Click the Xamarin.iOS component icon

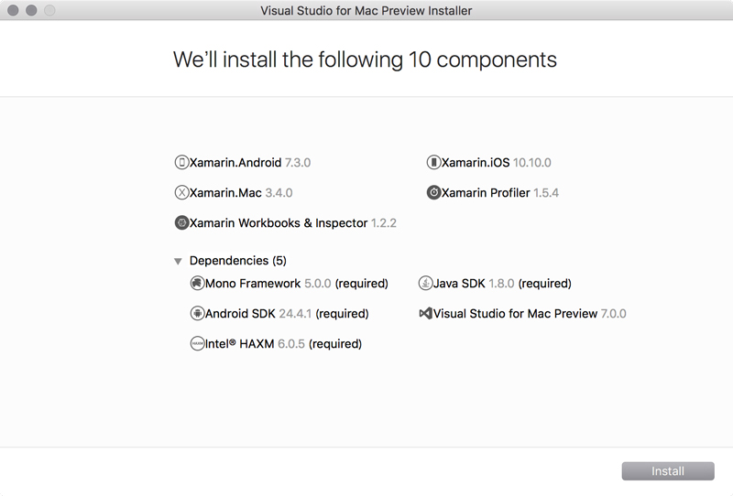[x=433, y=163]
